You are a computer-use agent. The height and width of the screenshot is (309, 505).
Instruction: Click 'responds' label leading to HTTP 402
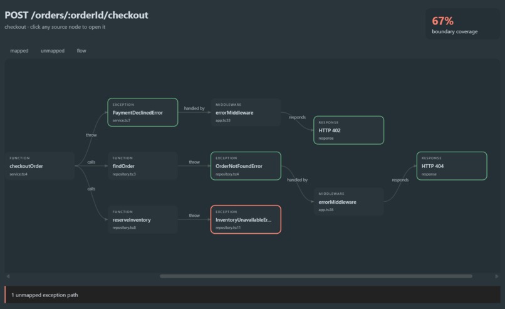coord(297,117)
